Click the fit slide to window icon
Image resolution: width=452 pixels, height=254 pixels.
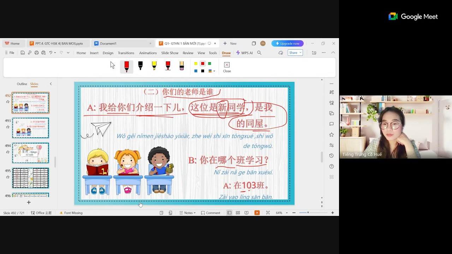268,213
